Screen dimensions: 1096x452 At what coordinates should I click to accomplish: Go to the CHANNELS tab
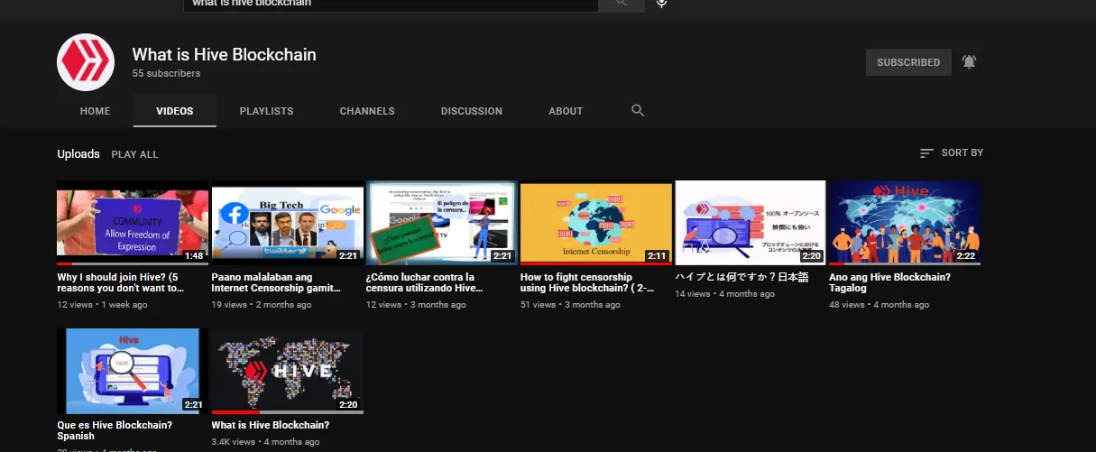pos(367,111)
